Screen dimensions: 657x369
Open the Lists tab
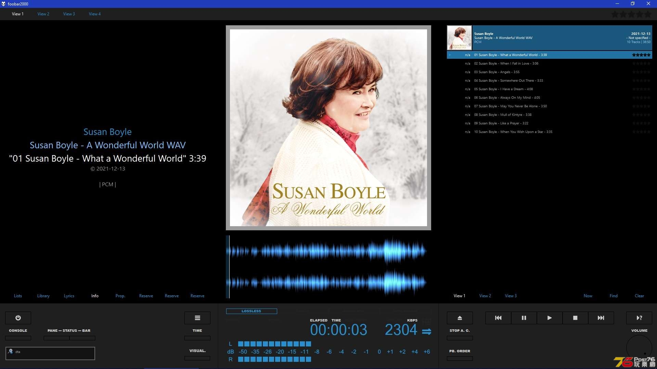18,296
